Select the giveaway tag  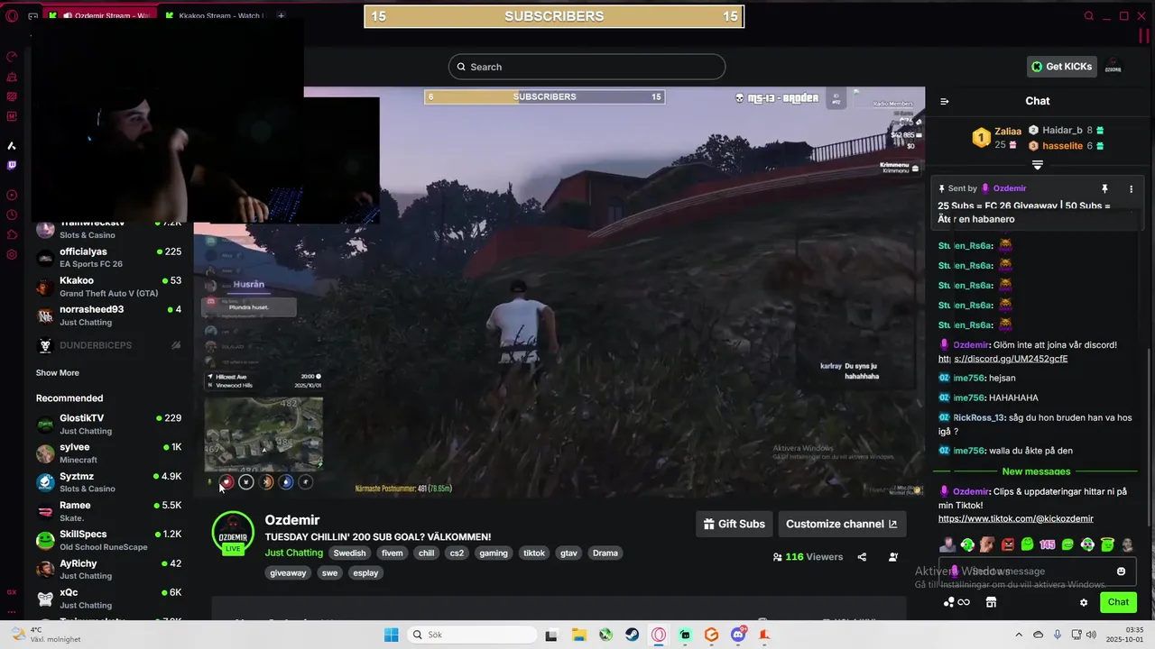pos(288,572)
